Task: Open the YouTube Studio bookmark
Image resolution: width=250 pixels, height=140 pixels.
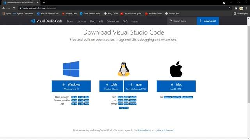Action: tap(154, 14)
